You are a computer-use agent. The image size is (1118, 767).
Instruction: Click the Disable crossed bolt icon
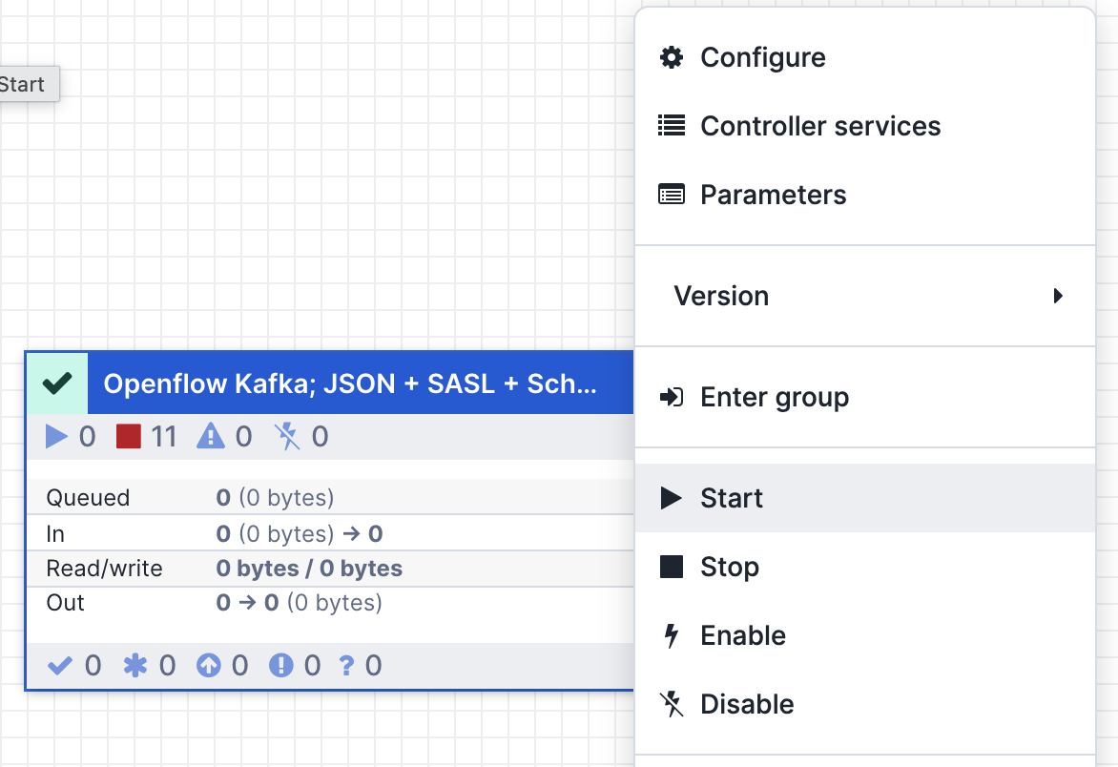tap(671, 704)
